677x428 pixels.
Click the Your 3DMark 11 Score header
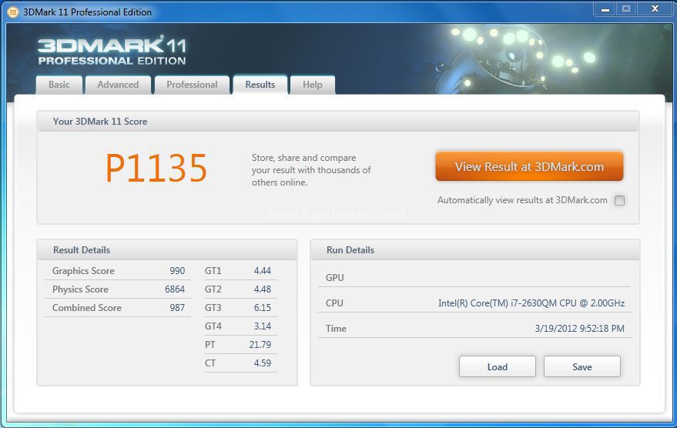[338, 122]
